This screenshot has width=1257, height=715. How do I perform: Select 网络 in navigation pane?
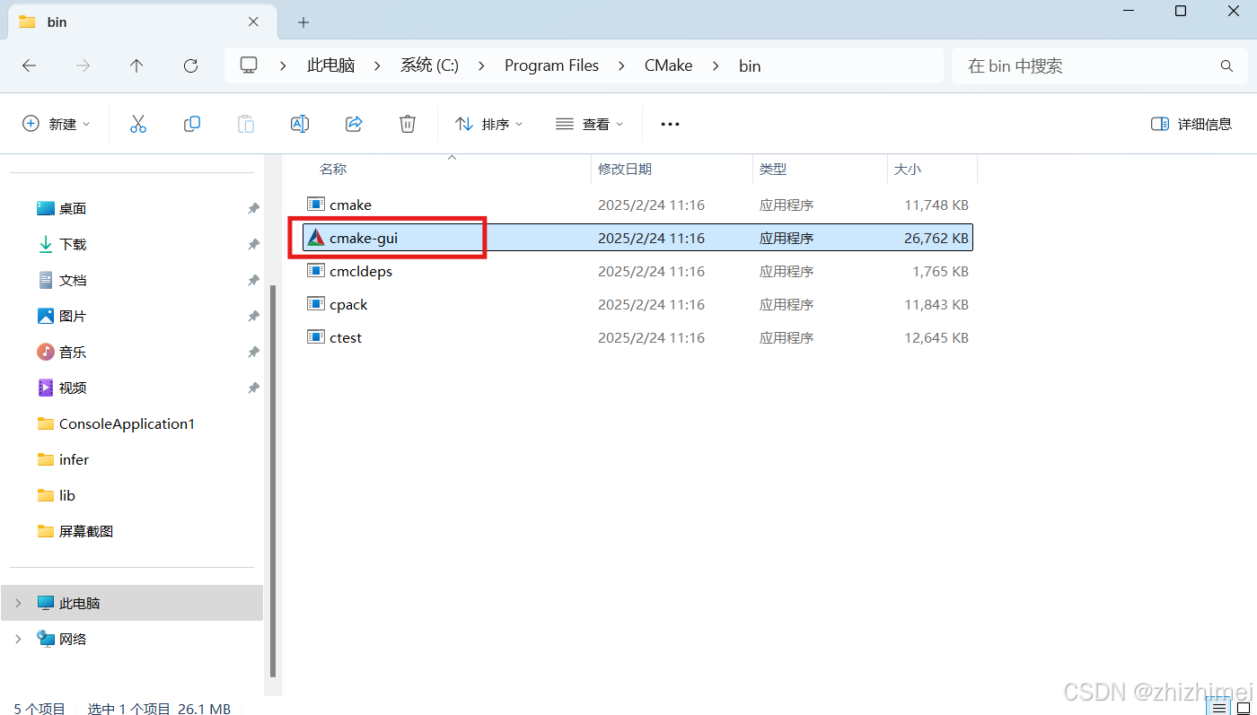click(x=73, y=639)
